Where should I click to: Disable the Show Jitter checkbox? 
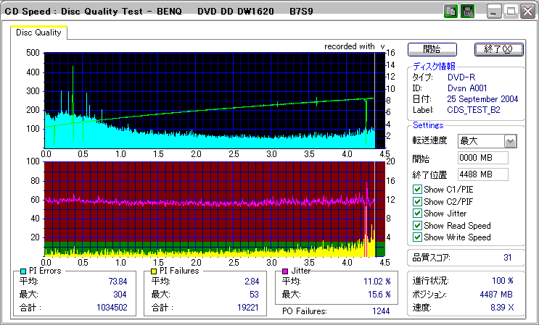click(x=417, y=214)
